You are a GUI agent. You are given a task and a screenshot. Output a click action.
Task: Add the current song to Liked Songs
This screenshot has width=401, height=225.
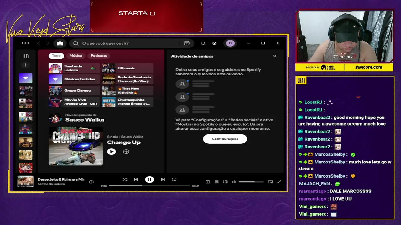(91, 182)
